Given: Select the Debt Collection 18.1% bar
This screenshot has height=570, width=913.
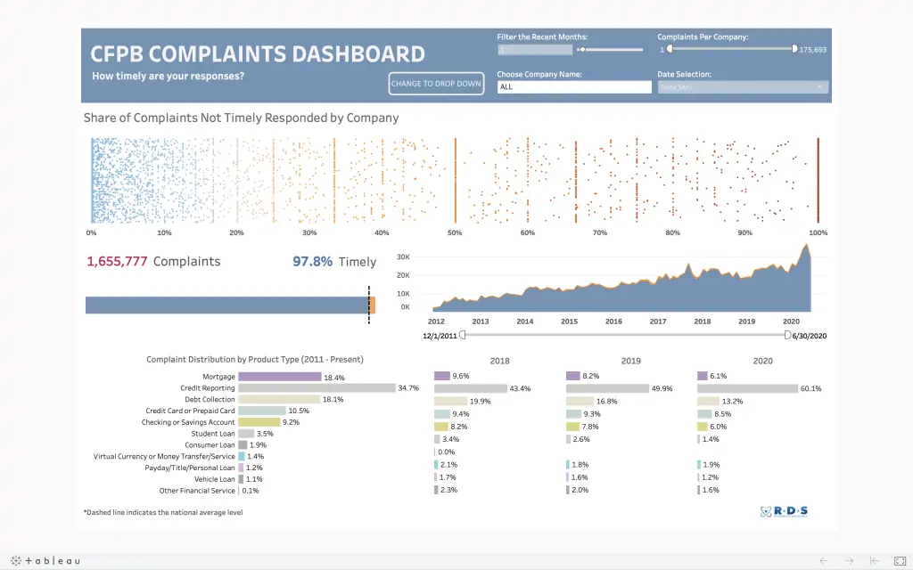Looking at the screenshot, I should tap(279, 400).
